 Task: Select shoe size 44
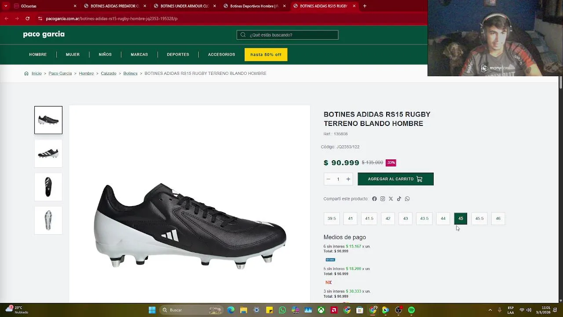(x=443, y=218)
